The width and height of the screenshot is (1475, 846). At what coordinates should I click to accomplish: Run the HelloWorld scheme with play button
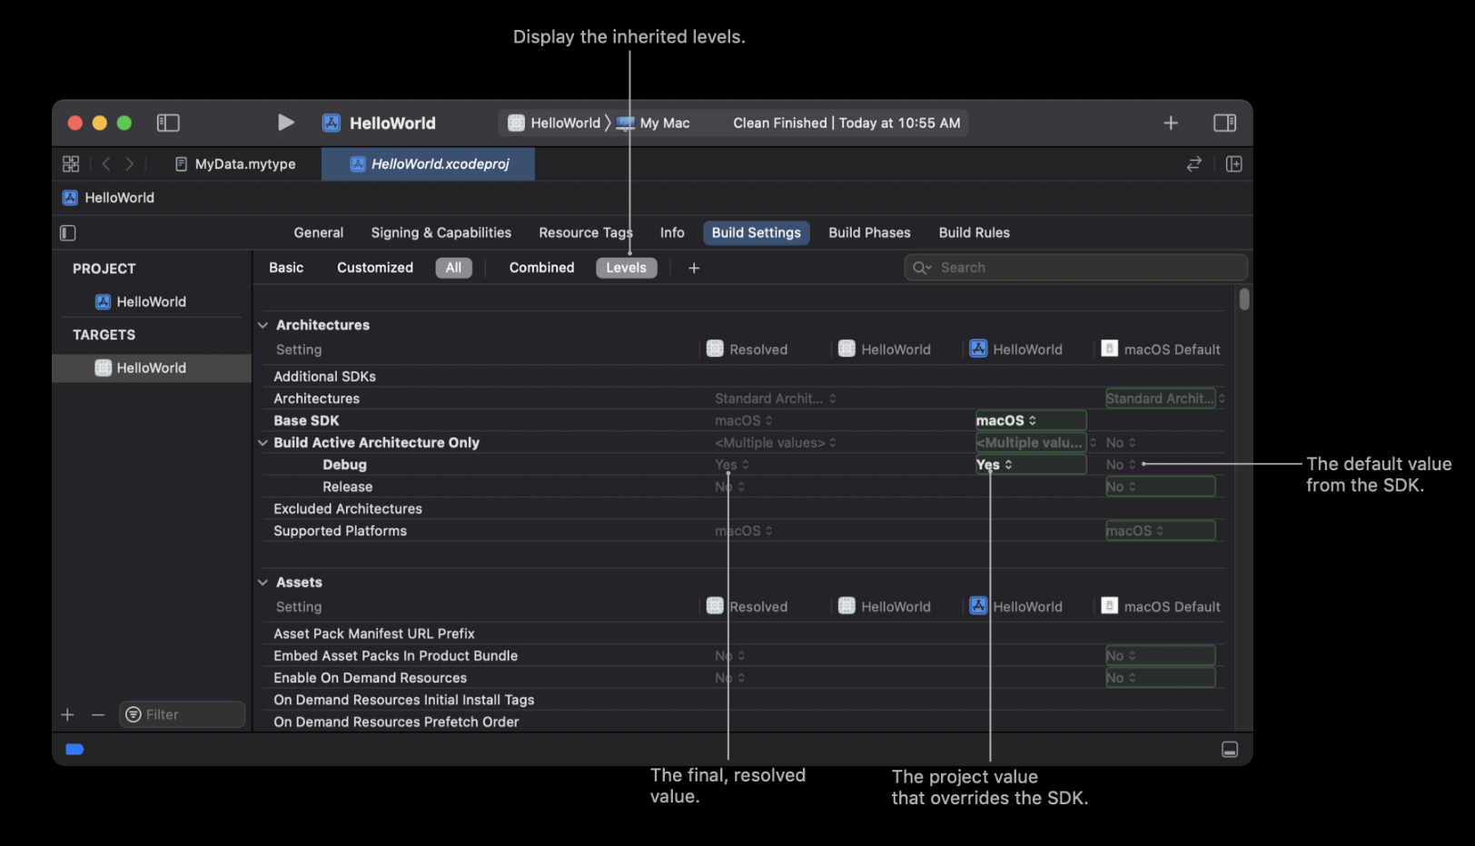[x=285, y=123]
